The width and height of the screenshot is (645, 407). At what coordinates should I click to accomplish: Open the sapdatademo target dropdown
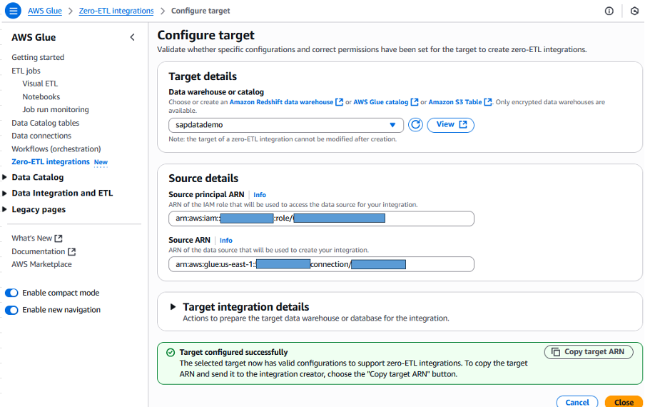(x=286, y=125)
